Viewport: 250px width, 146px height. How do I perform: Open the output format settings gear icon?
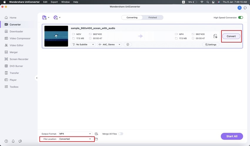coord(96,134)
